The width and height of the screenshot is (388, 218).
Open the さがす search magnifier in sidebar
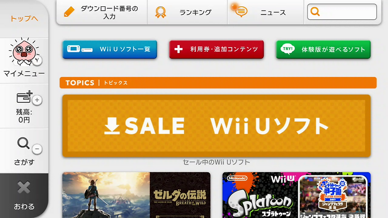coord(23,143)
